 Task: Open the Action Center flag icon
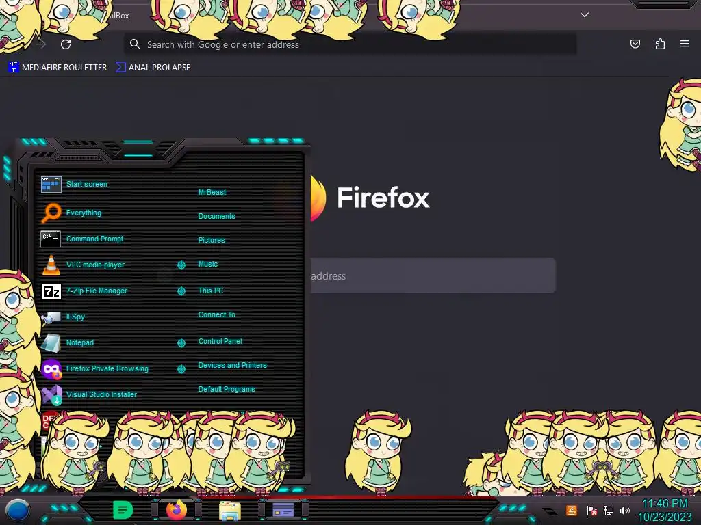click(591, 510)
